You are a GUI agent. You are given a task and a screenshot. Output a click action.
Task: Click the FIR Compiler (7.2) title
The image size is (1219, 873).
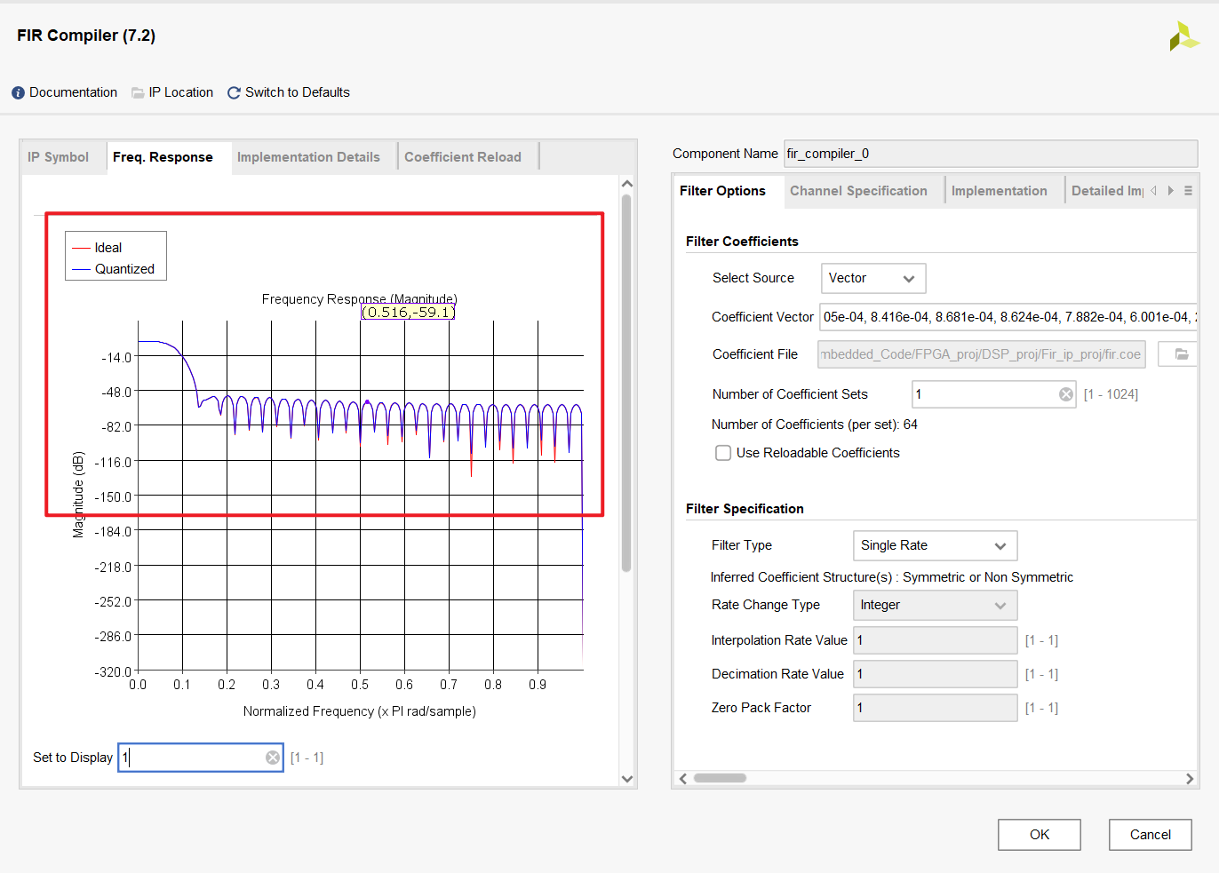tap(86, 36)
